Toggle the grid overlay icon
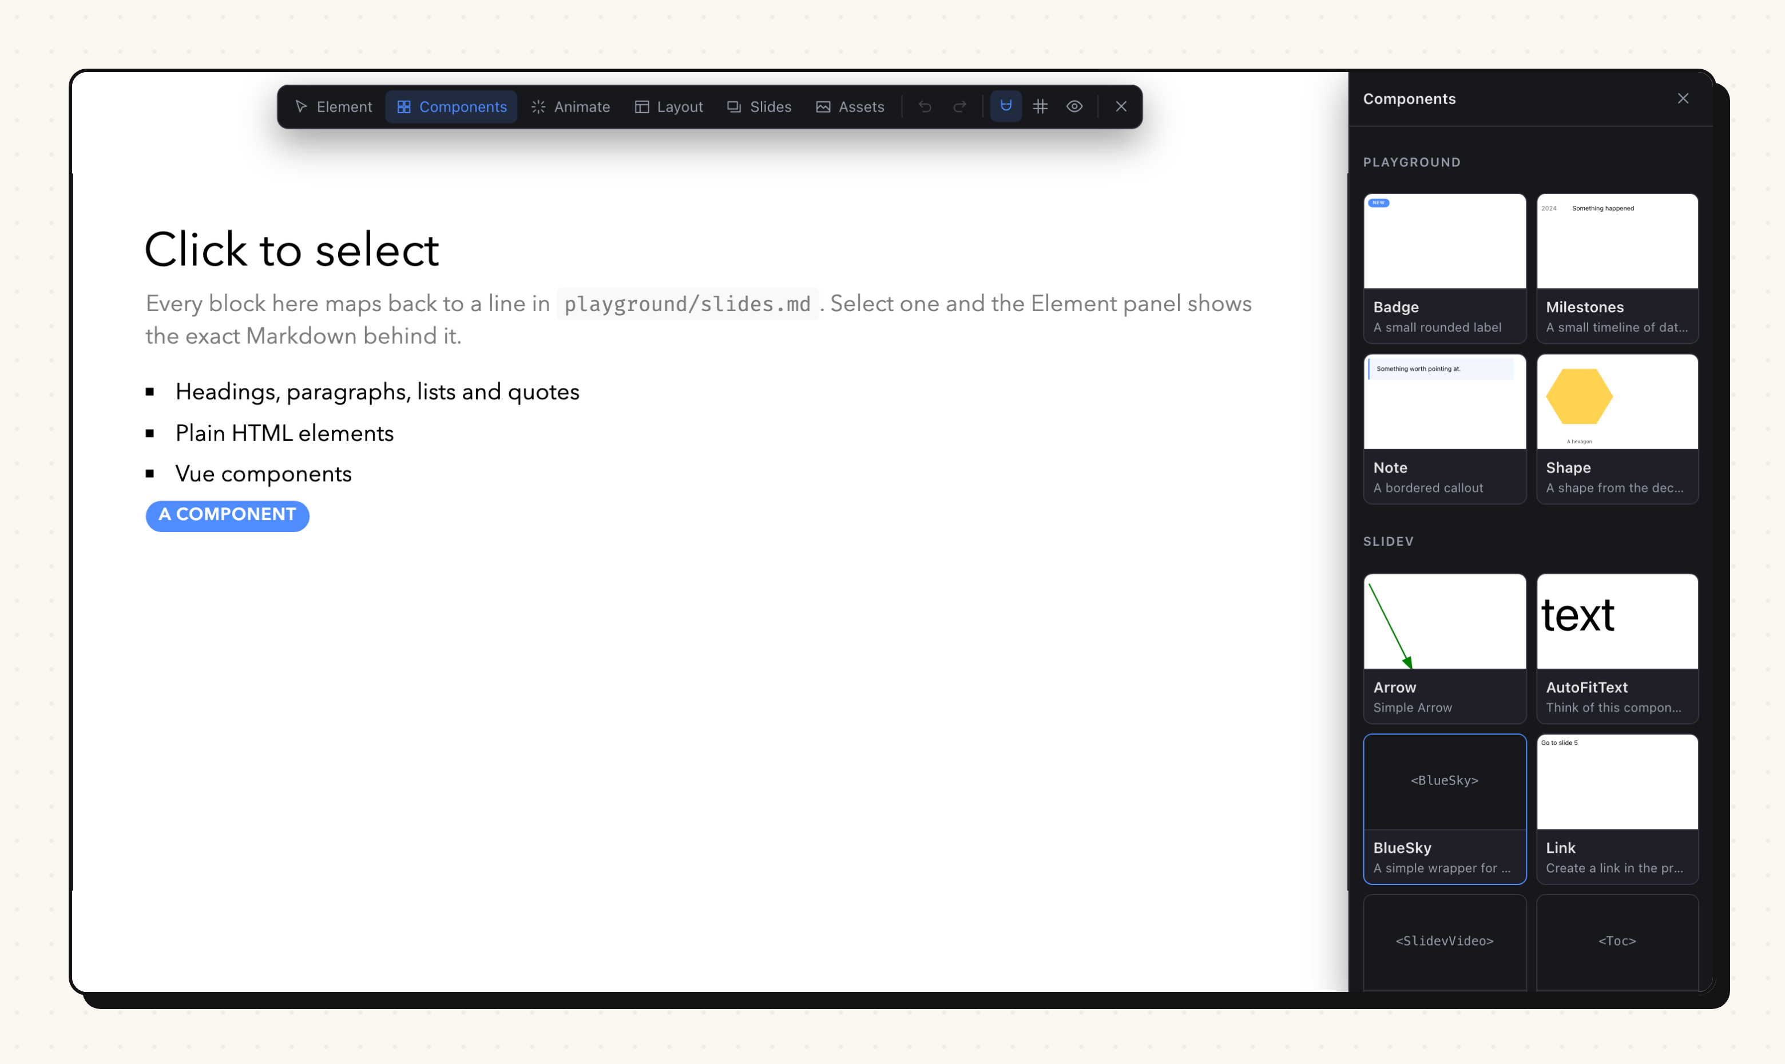The image size is (1785, 1064). (x=1040, y=107)
